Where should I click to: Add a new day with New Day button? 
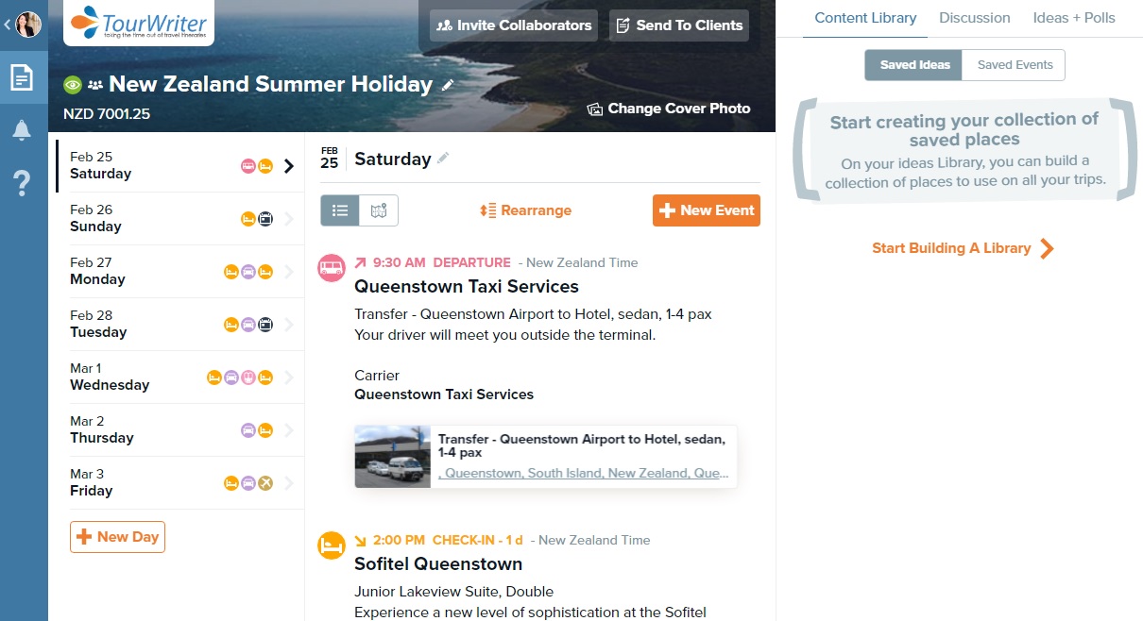coord(117,536)
